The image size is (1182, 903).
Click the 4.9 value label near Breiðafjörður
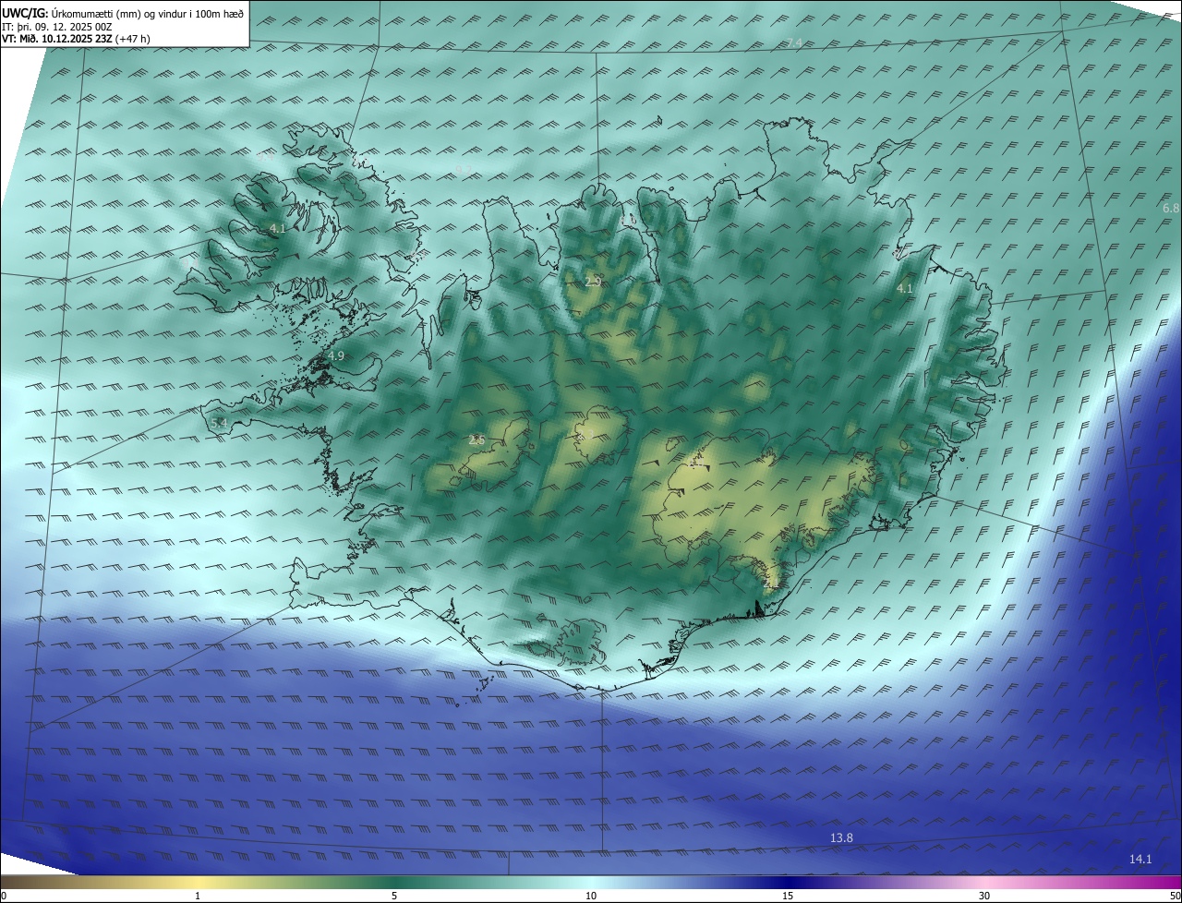pyautogui.click(x=336, y=355)
